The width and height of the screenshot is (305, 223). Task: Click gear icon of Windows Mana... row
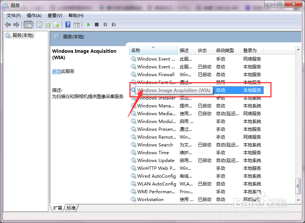coord(133,106)
